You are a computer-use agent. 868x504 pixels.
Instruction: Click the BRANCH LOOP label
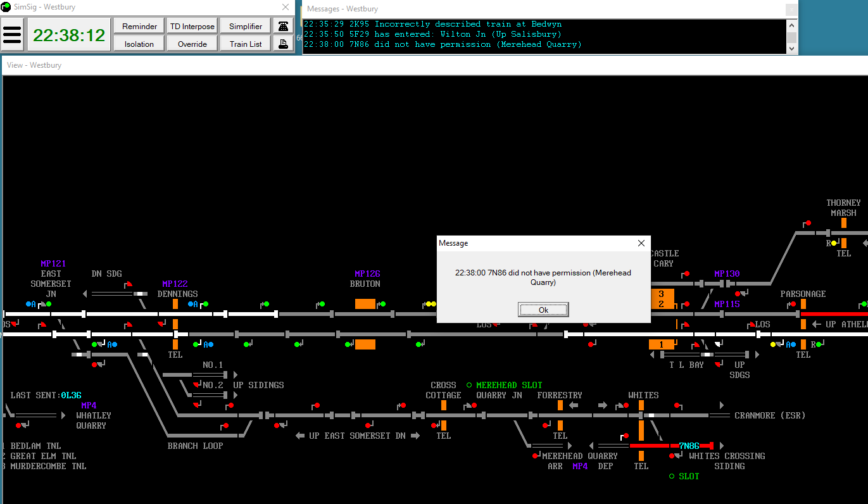(195, 446)
